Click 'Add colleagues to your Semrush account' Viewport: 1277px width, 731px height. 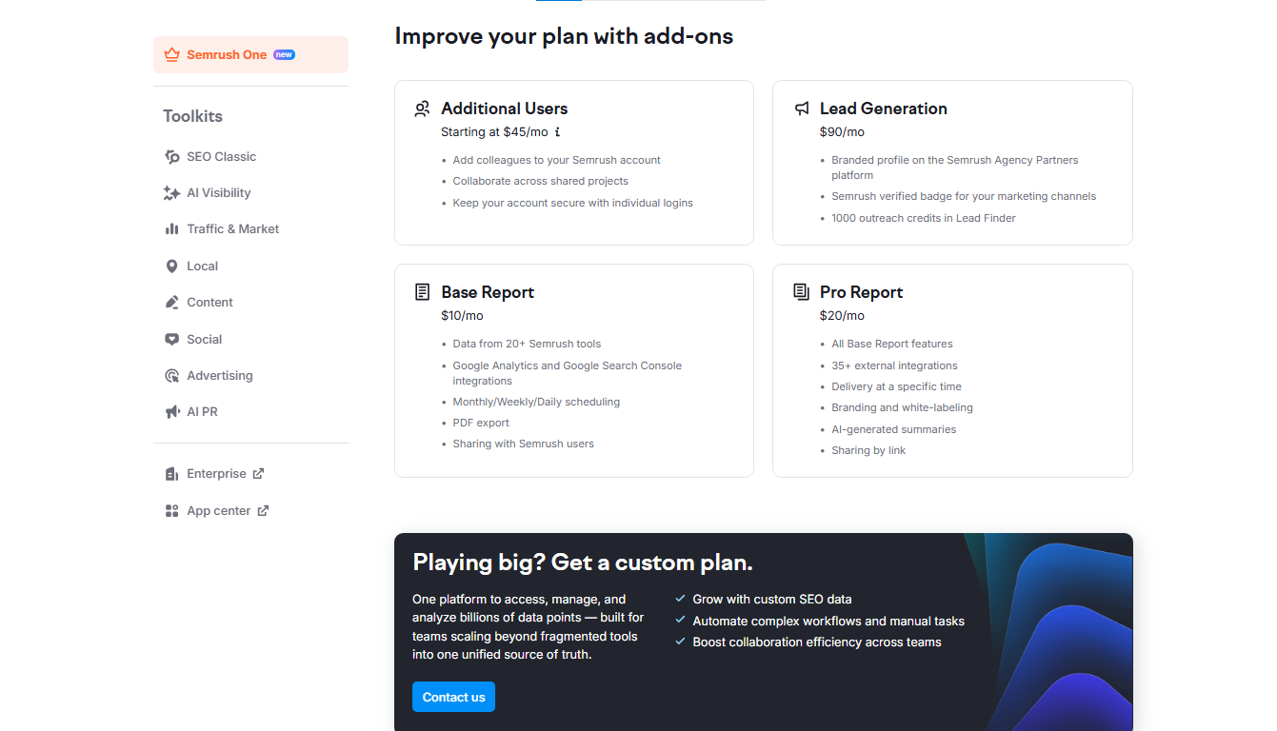click(556, 160)
